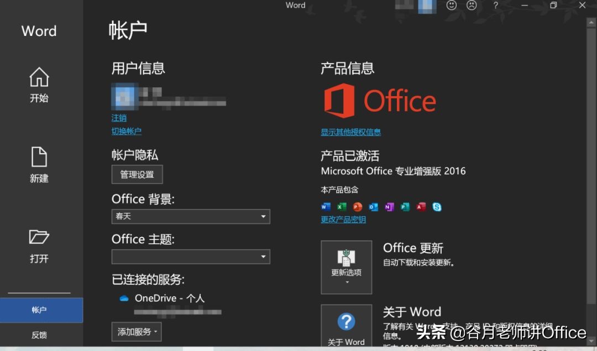Screen dimensions: 597x351
Task: Select 新建 new document in sidebar
Action: (x=39, y=165)
